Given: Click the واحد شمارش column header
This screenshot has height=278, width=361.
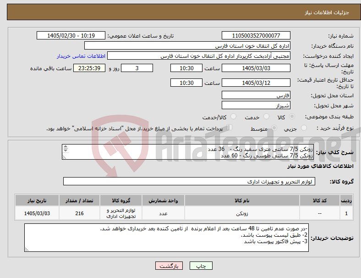Looking at the screenshot, I should [163, 200].
